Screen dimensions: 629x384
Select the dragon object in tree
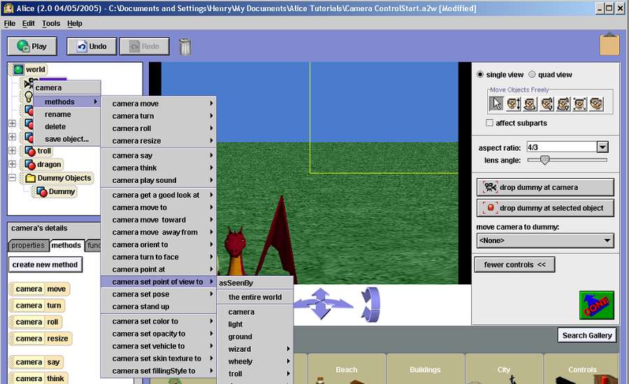point(43,164)
